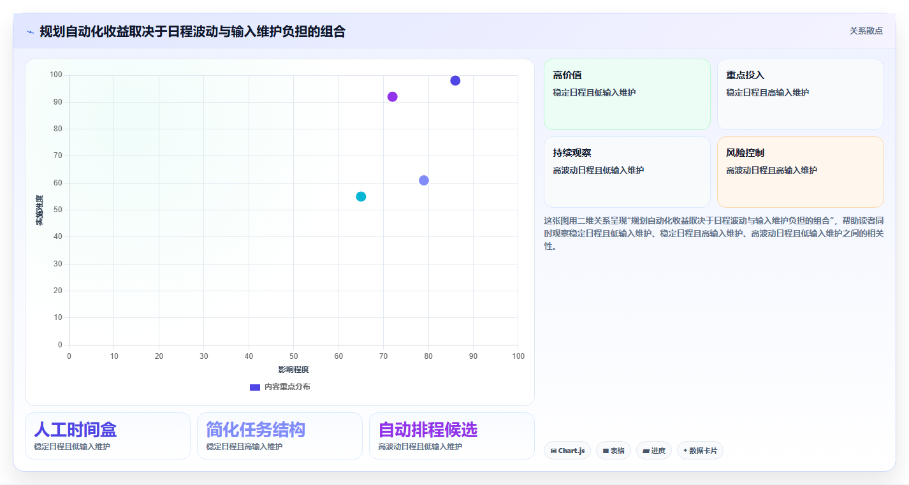Click 稳定日程且低输入维护 text in 高价值 card

click(594, 92)
